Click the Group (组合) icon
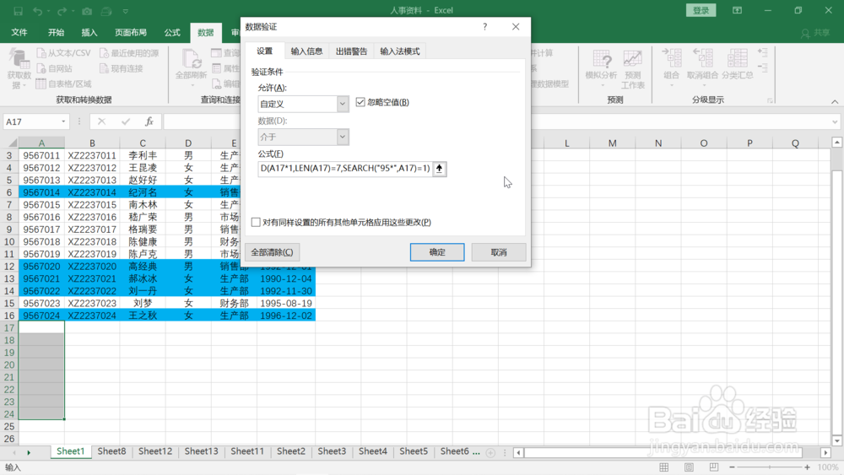The image size is (844, 475). click(671, 68)
